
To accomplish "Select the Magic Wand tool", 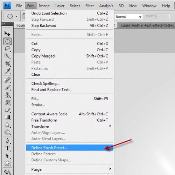I will [x=7, y=56].
